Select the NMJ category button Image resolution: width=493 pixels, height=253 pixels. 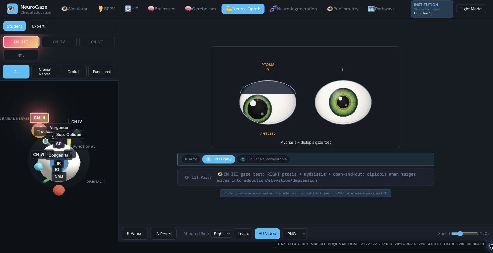(21, 55)
